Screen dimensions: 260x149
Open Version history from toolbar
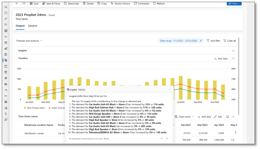[x=120, y=4]
